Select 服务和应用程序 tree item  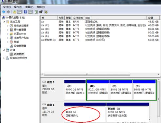coord(19,58)
